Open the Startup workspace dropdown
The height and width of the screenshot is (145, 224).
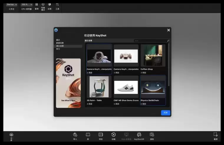point(12,5)
